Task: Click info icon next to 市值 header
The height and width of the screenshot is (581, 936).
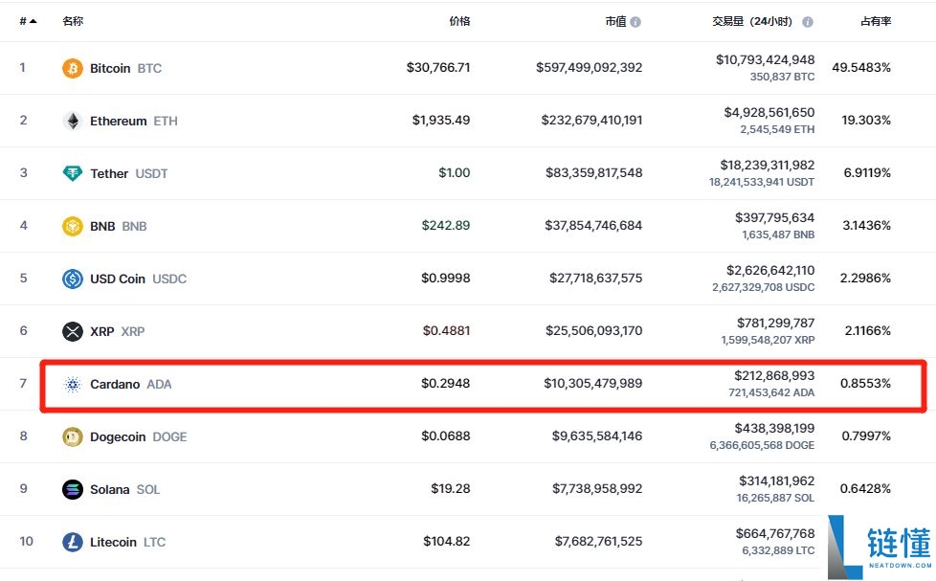Action: 635,21
